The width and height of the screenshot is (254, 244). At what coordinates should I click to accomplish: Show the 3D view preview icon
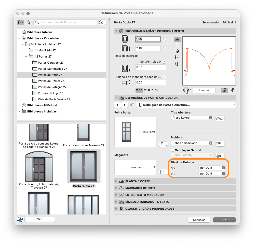coord(177,51)
